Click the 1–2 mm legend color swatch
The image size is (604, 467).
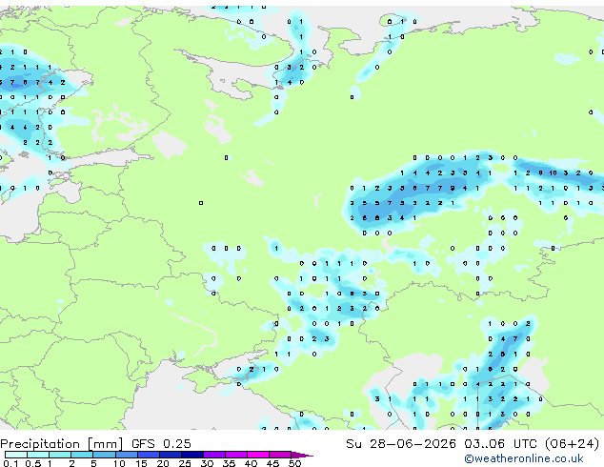[x=60, y=455]
